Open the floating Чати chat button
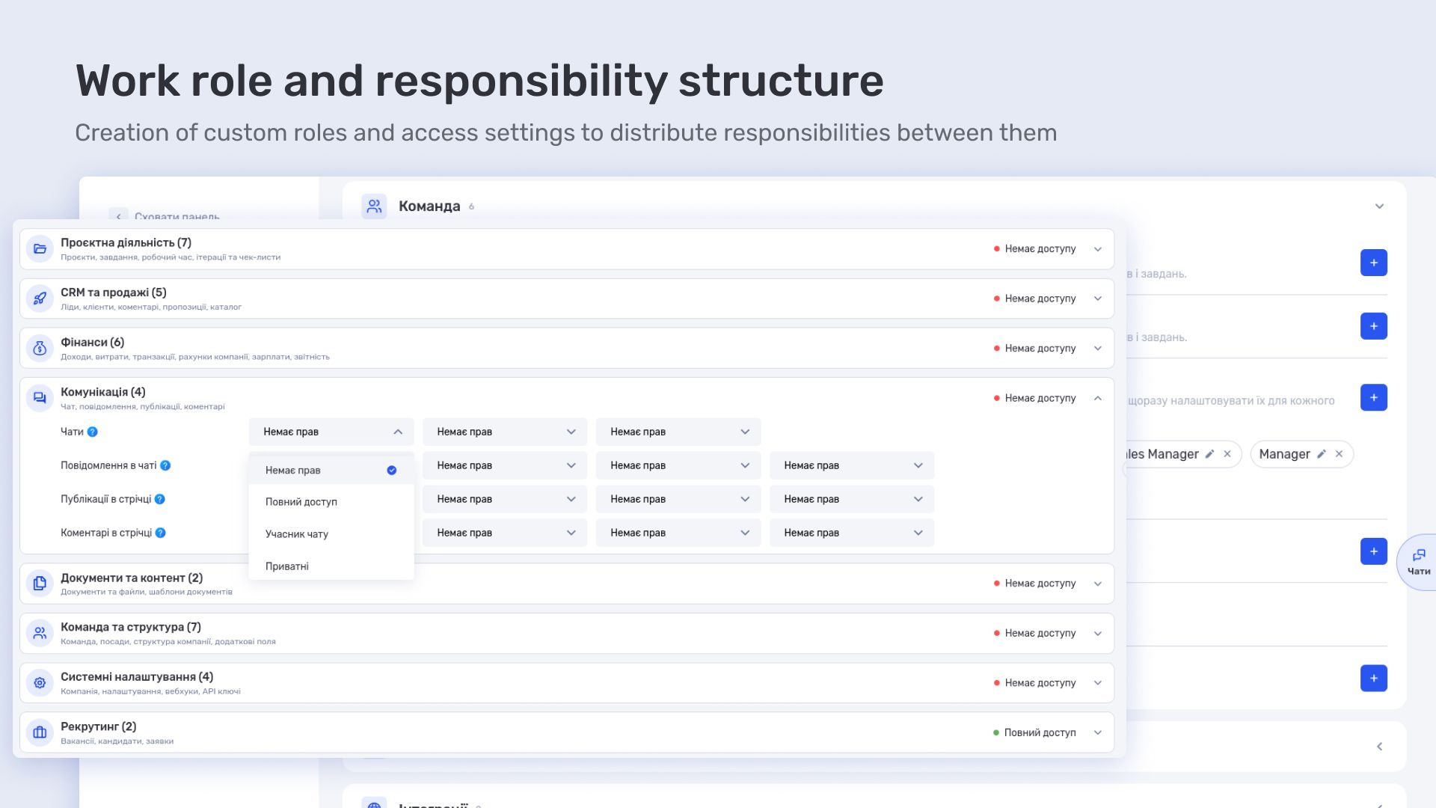This screenshot has width=1436, height=808. 1419,563
